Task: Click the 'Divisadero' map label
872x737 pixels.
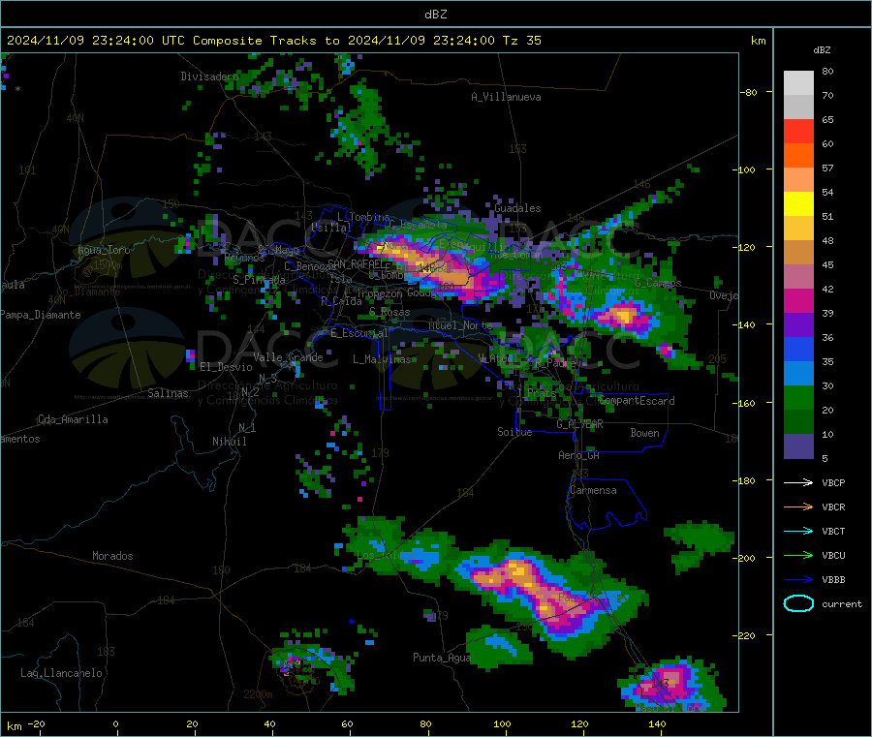Action: [x=209, y=77]
